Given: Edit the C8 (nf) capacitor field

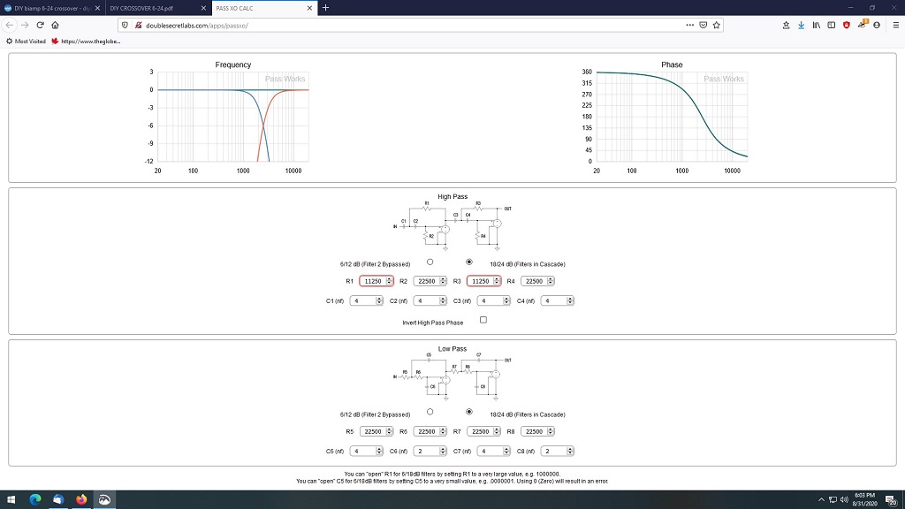Looking at the screenshot, I should tap(557, 451).
